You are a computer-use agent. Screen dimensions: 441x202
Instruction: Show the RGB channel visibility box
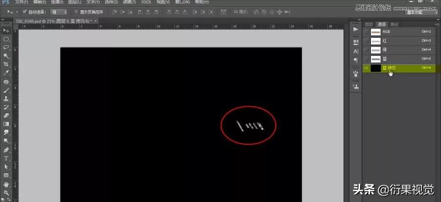(366, 31)
